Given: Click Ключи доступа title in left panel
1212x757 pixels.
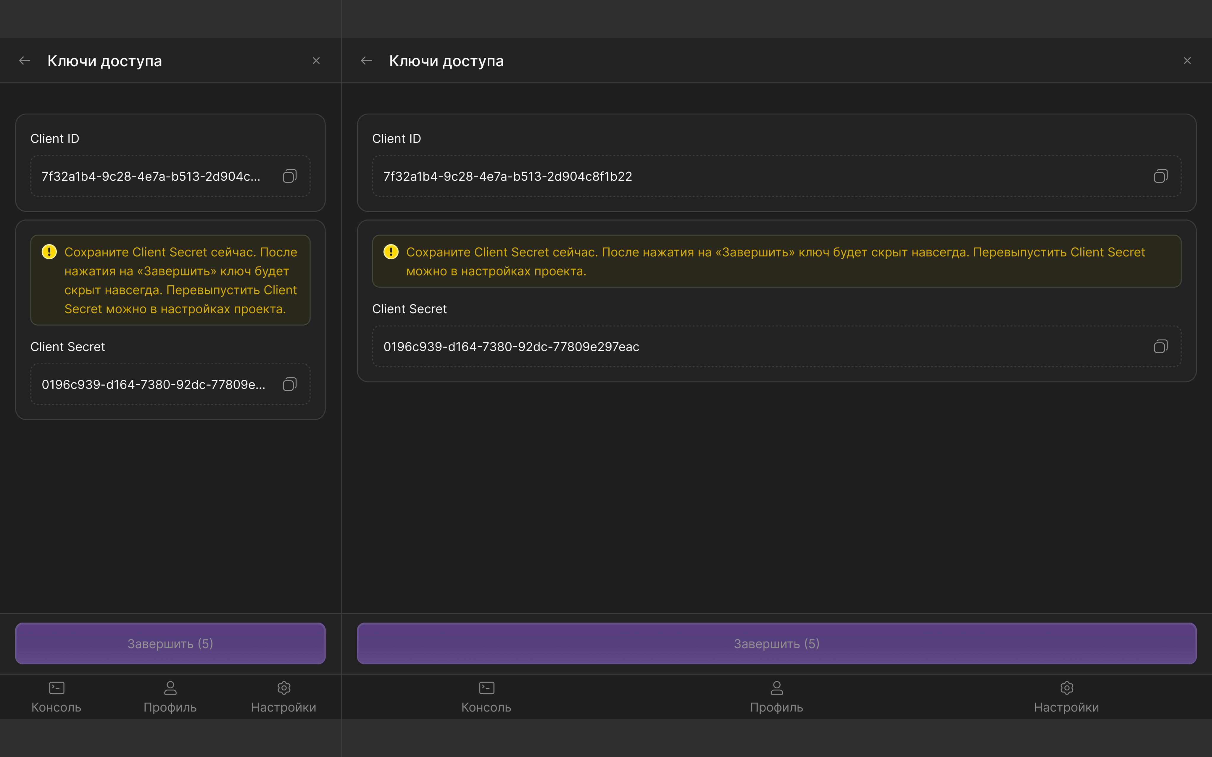Looking at the screenshot, I should [105, 61].
